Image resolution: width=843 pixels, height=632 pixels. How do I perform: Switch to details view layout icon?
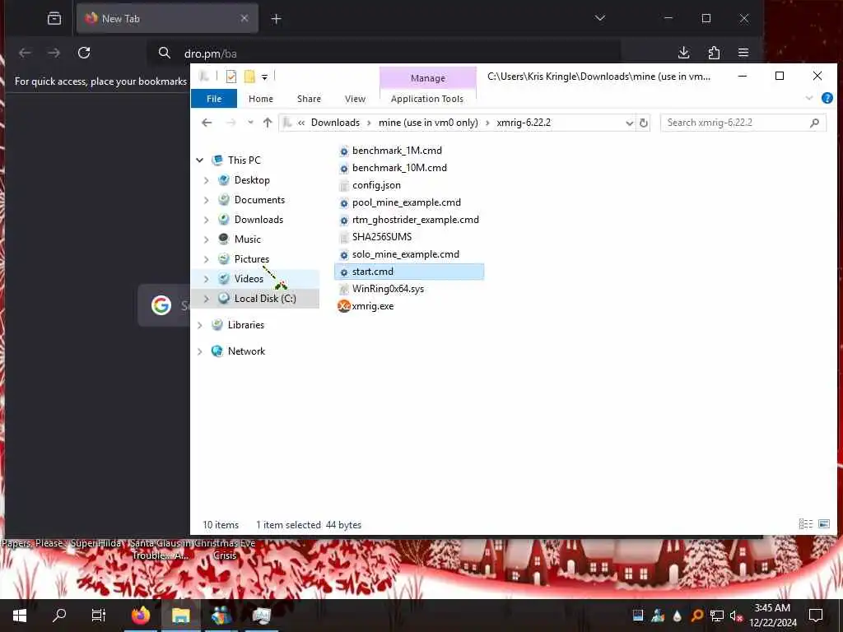805,524
